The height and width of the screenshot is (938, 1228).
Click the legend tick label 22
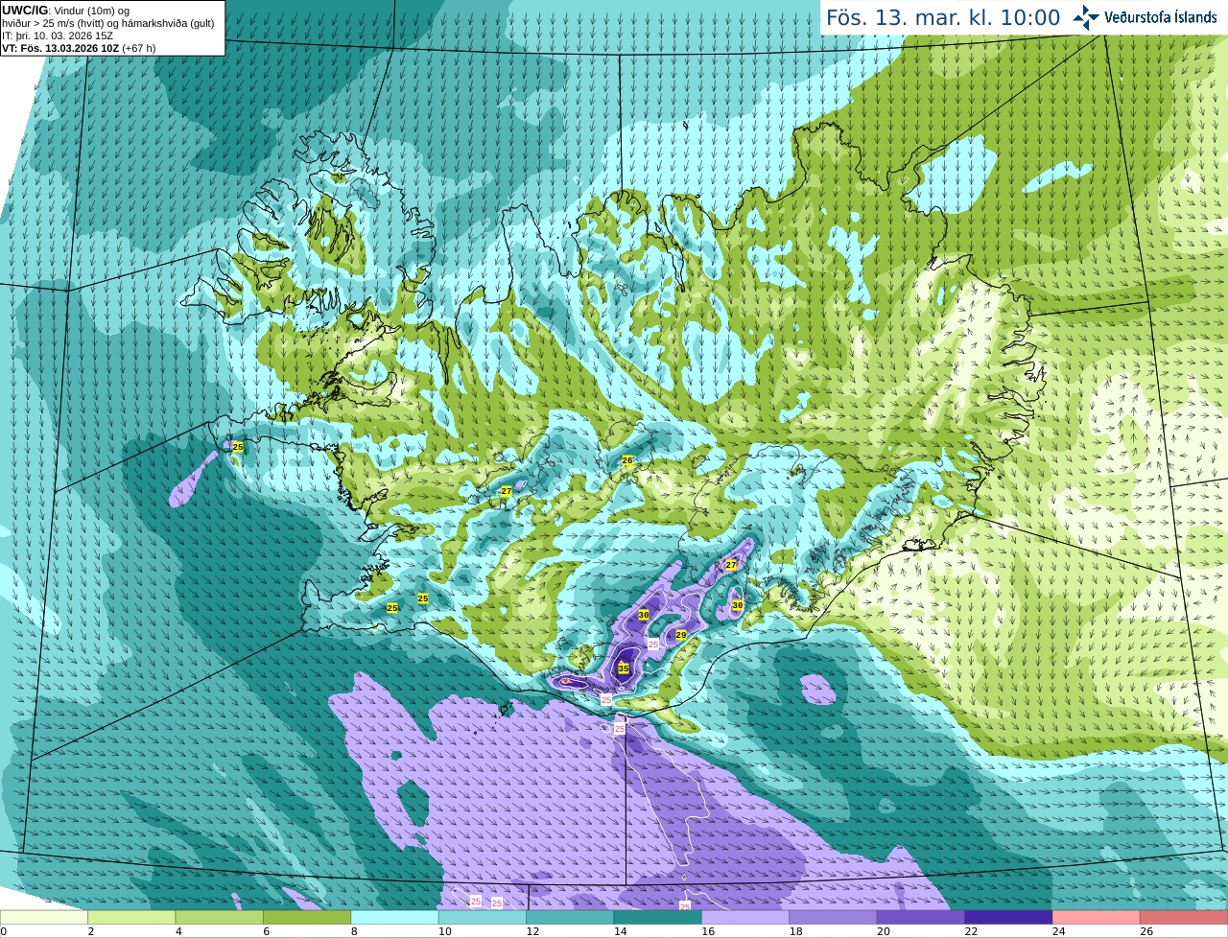click(x=971, y=931)
